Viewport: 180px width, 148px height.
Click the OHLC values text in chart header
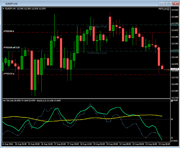point(31,9)
